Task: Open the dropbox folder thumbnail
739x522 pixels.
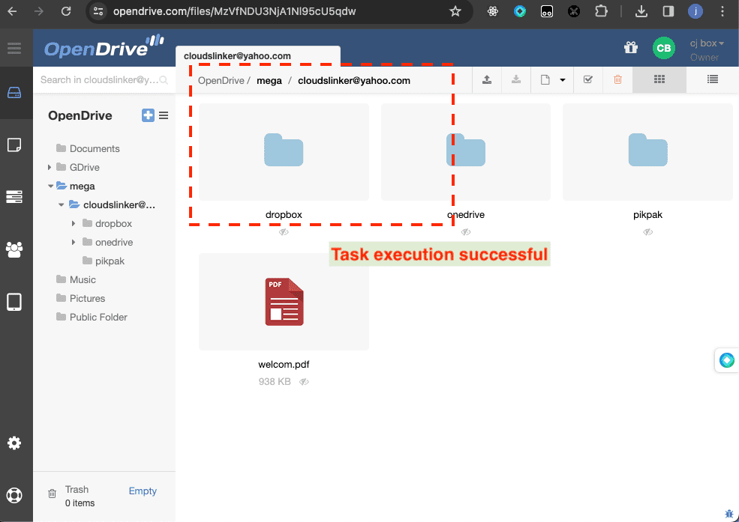Action: tap(284, 152)
